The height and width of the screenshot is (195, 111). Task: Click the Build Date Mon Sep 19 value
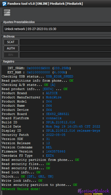[x=73, y=126]
